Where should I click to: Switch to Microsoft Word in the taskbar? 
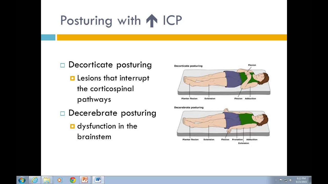(98, 180)
